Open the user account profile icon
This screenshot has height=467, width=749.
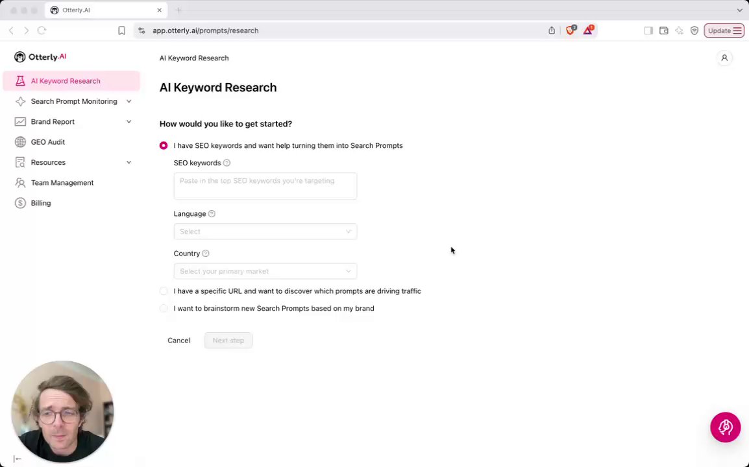click(724, 58)
